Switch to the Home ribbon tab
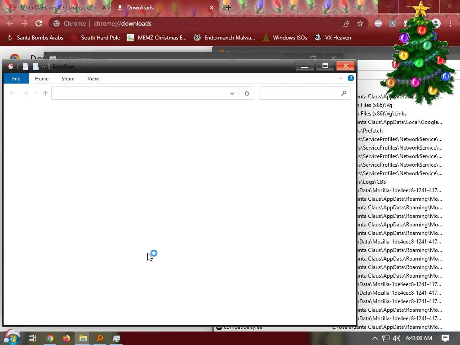460x345 pixels. pos(42,79)
